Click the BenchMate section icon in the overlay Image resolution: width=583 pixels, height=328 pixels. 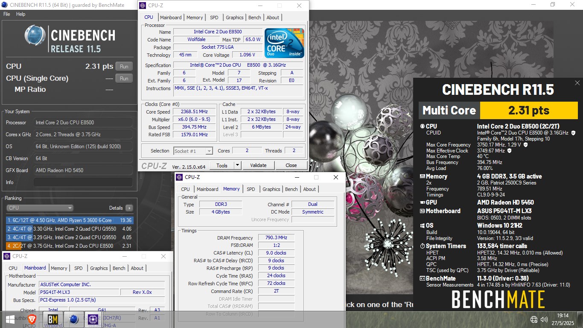click(x=423, y=278)
